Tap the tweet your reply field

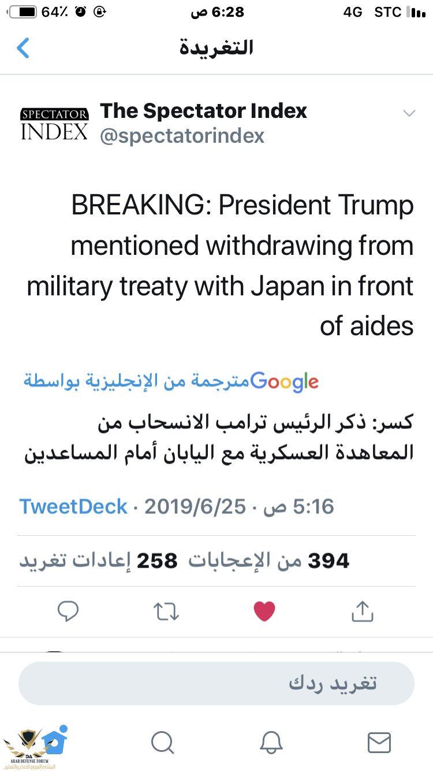click(x=216, y=683)
